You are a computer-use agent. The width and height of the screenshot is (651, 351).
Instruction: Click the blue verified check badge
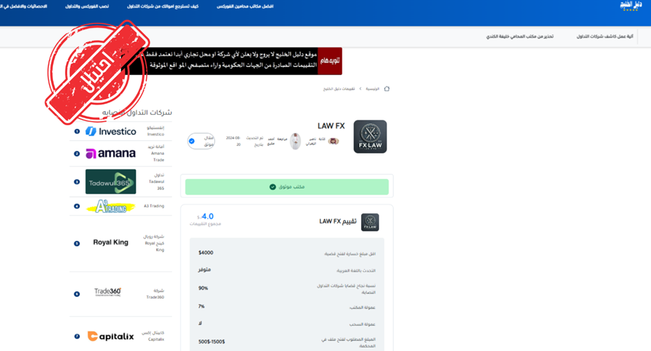192,141
